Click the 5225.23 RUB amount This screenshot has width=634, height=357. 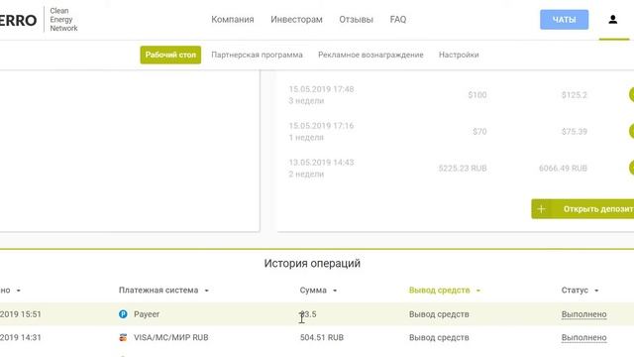click(x=463, y=168)
